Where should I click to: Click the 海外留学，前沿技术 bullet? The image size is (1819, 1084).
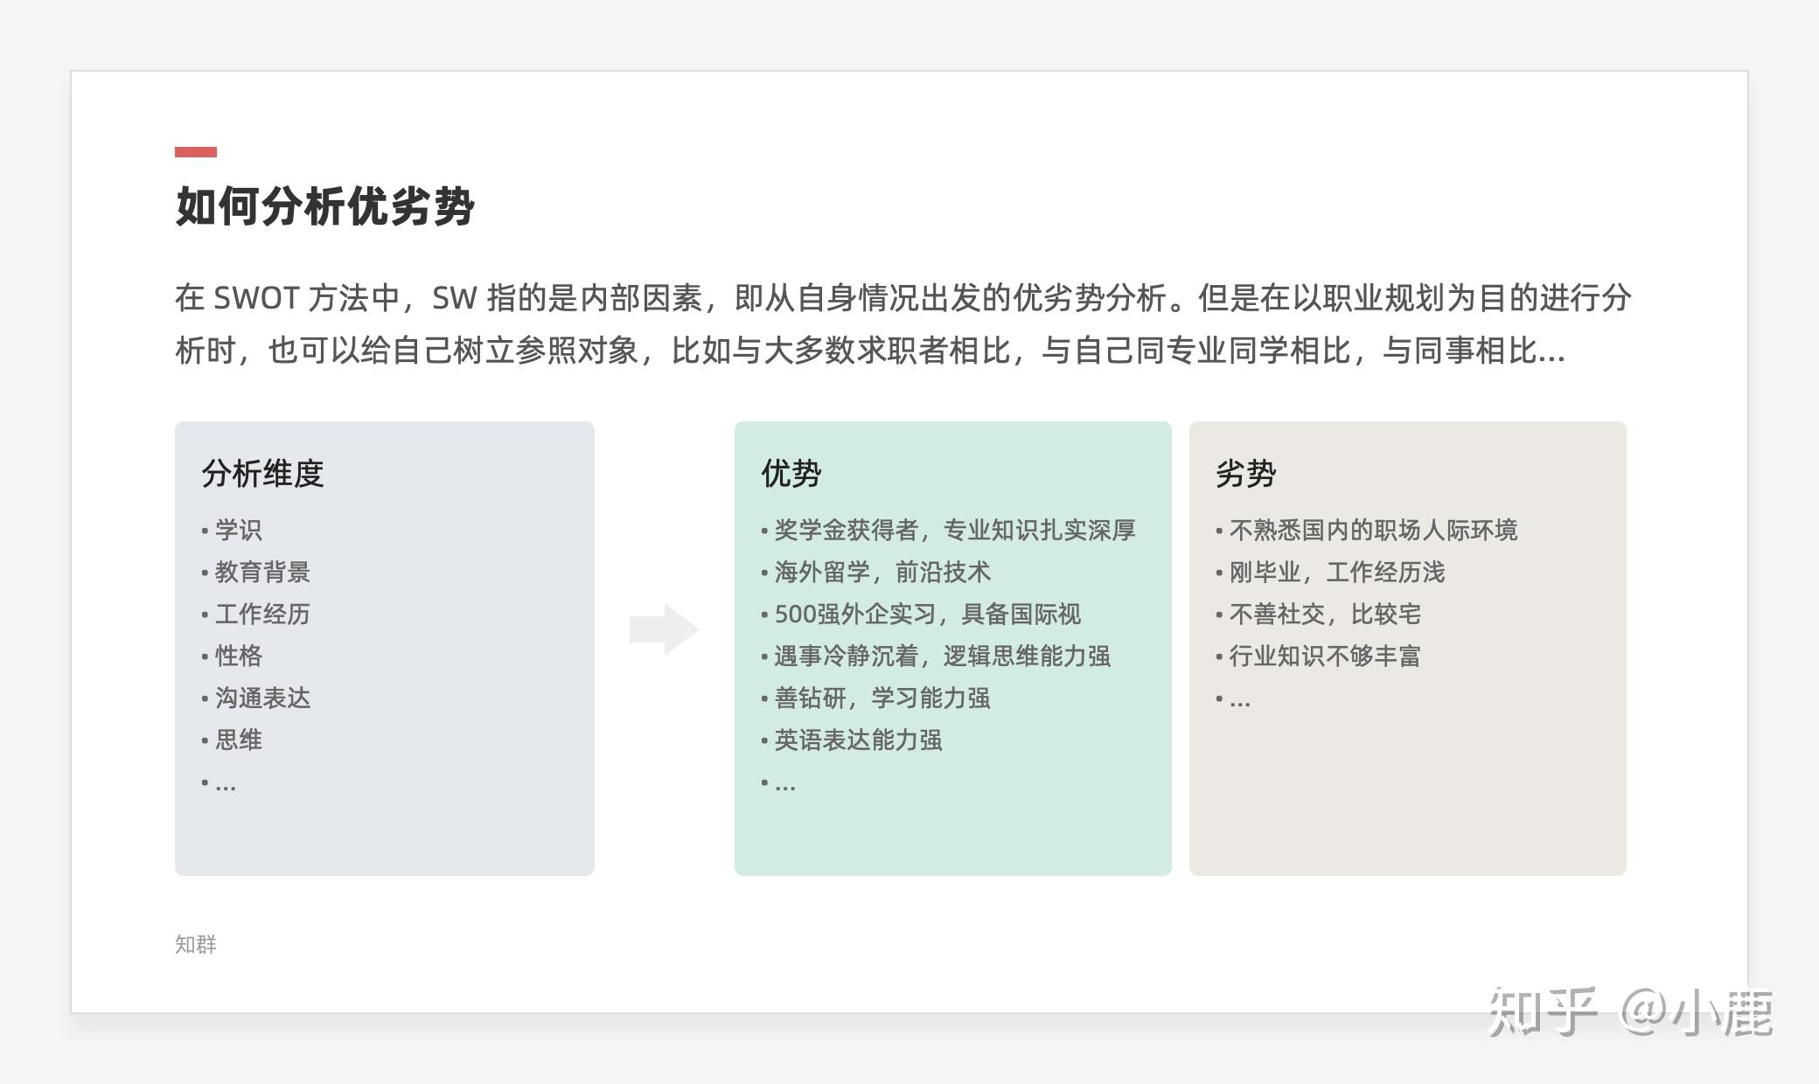point(875,572)
